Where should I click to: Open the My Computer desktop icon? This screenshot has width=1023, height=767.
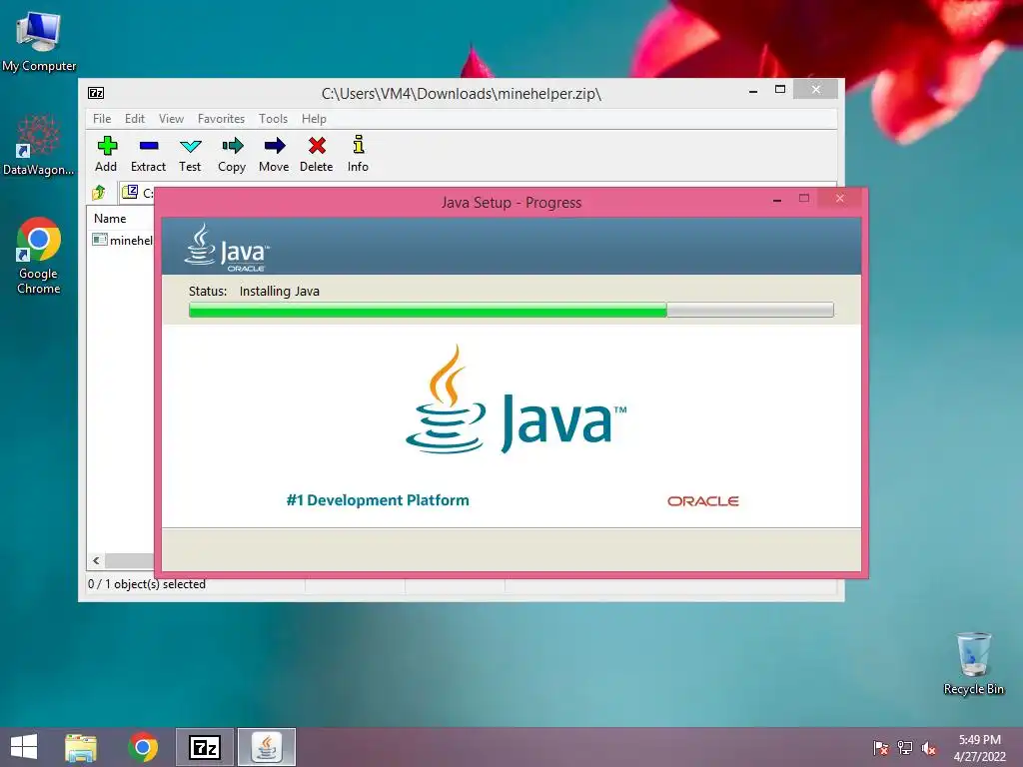click(x=39, y=41)
